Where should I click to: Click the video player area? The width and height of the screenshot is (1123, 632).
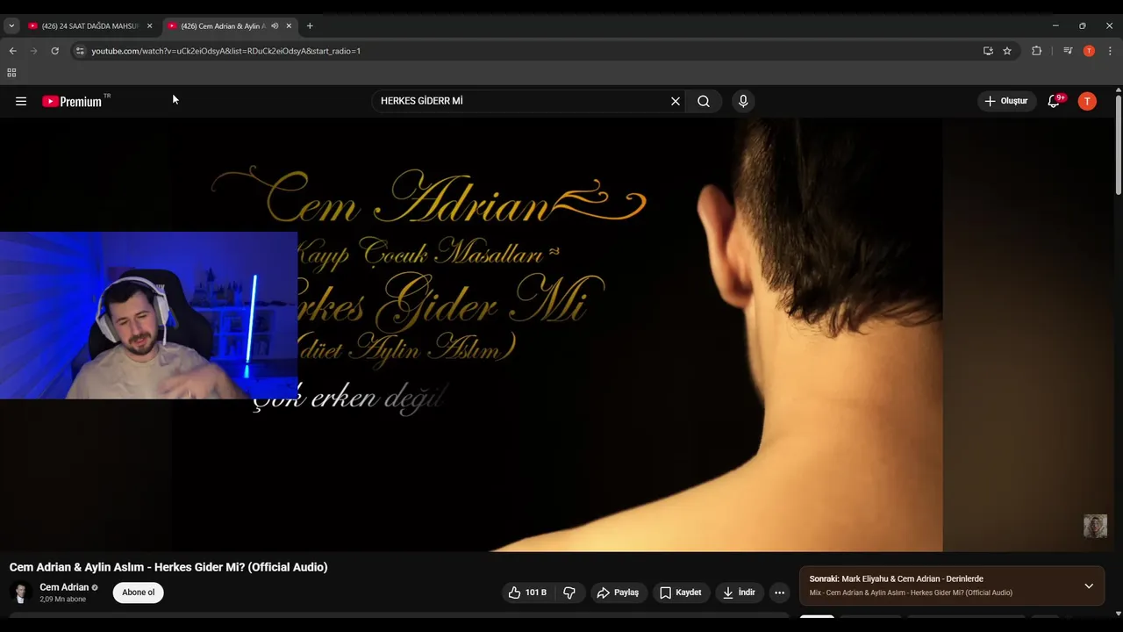[x=557, y=335]
